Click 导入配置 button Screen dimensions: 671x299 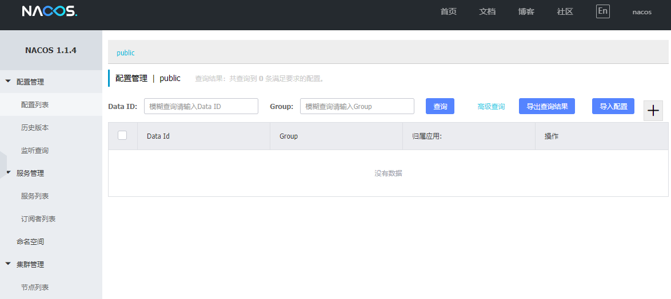click(x=613, y=106)
